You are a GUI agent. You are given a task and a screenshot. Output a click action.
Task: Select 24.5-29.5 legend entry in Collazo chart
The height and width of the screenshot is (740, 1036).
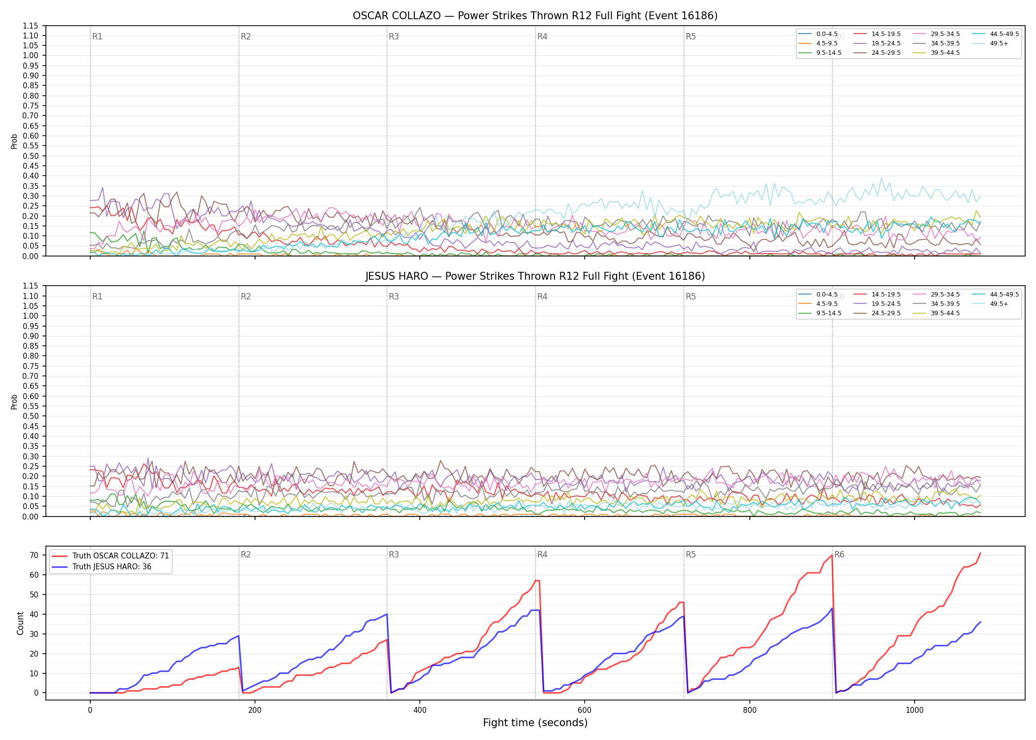877,53
